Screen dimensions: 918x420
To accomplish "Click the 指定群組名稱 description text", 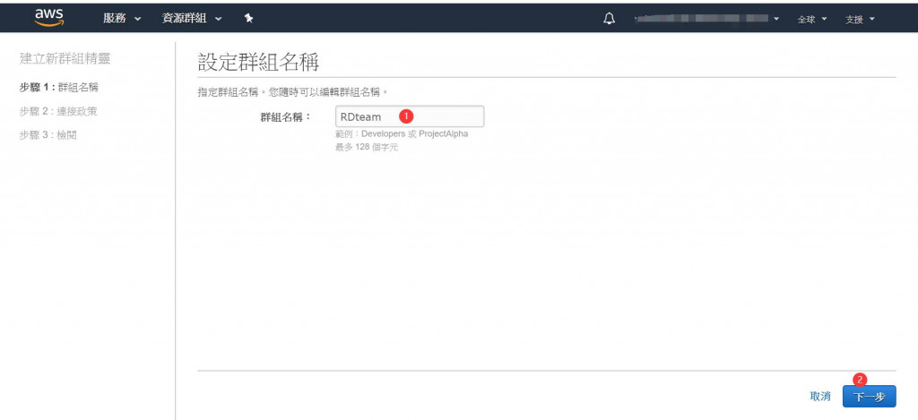I will [293, 92].
